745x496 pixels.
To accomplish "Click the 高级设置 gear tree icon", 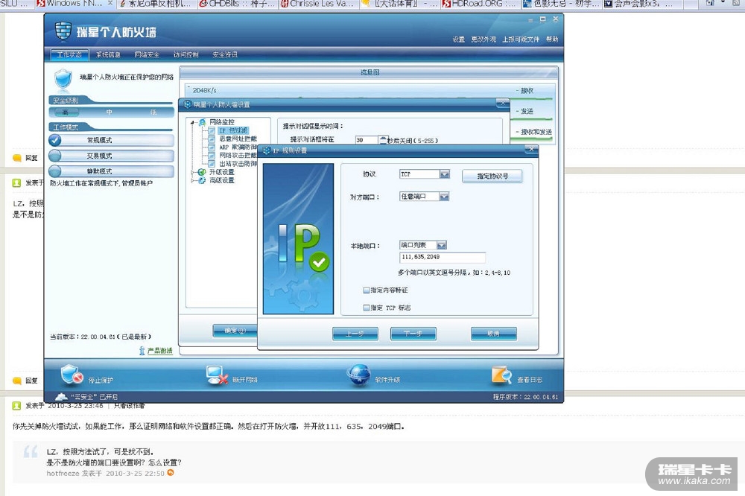I will (202, 180).
